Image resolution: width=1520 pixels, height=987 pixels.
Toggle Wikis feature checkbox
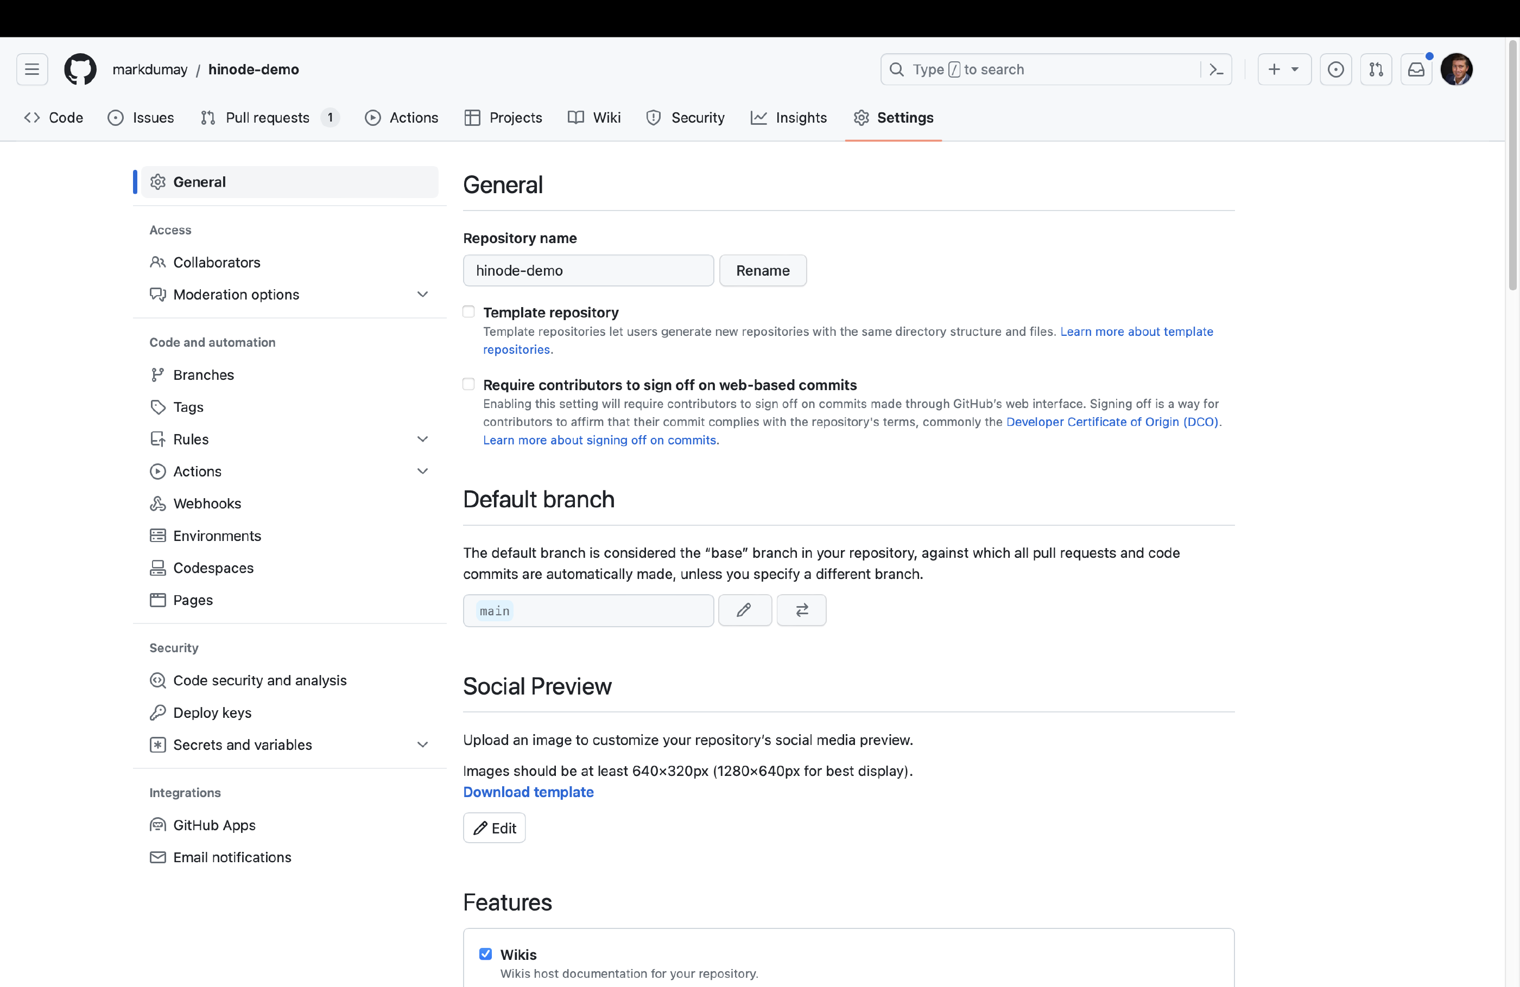coord(485,954)
